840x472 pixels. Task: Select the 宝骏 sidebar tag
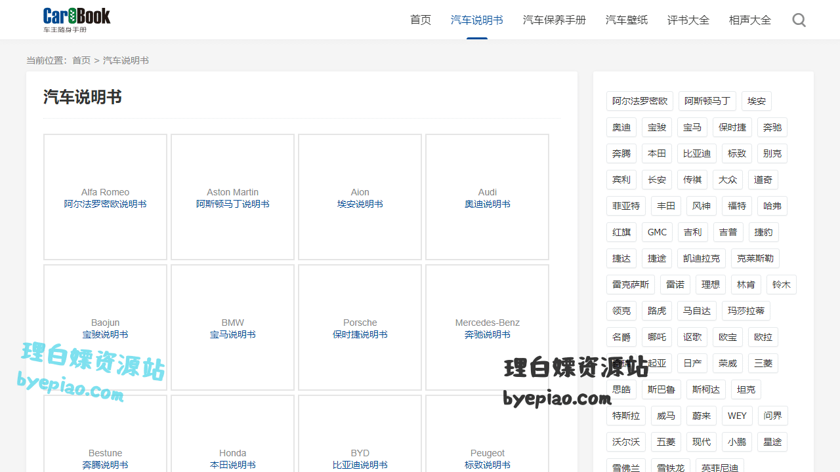(x=657, y=127)
